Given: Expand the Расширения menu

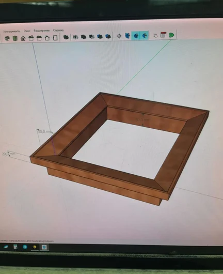Looking at the screenshot, I should click(x=41, y=31).
